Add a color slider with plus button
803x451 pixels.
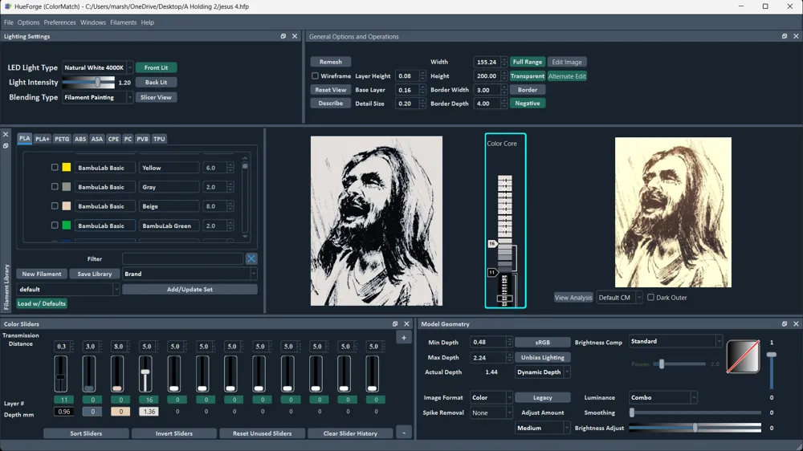point(404,338)
